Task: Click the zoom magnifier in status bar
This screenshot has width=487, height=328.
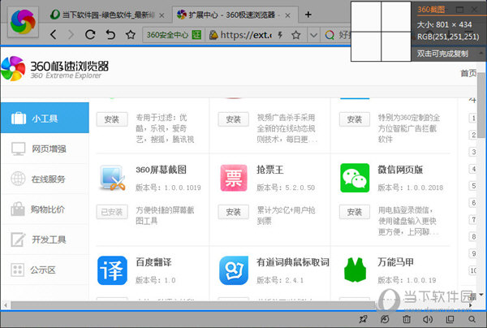Action: click(x=472, y=319)
